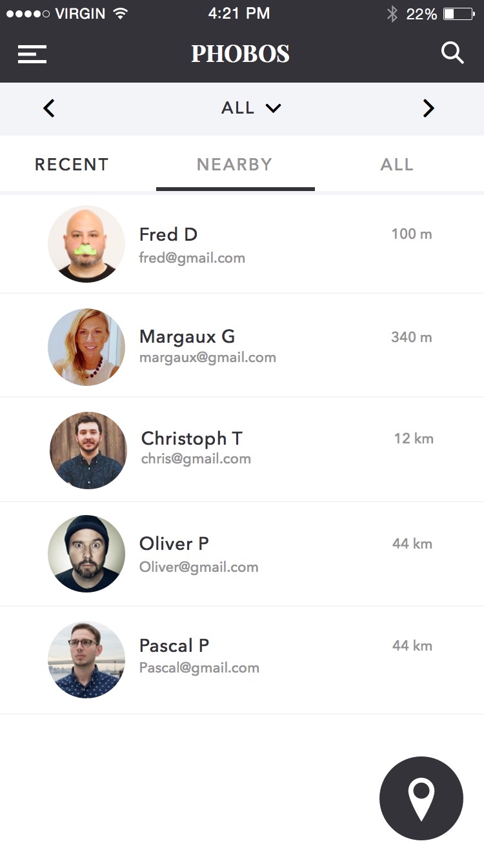The image size is (484, 861).
Task: Open Margaux G's avatar photo
Action: (86, 347)
